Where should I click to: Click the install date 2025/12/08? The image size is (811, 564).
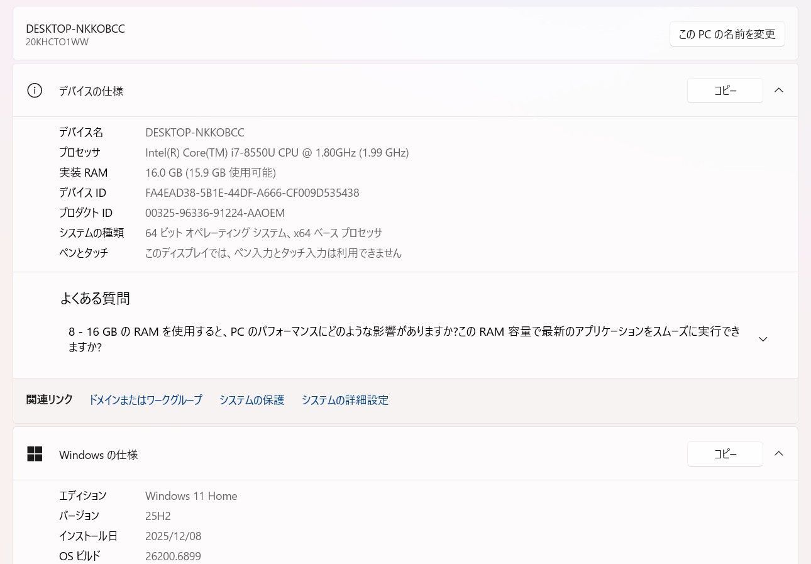pos(174,536)
